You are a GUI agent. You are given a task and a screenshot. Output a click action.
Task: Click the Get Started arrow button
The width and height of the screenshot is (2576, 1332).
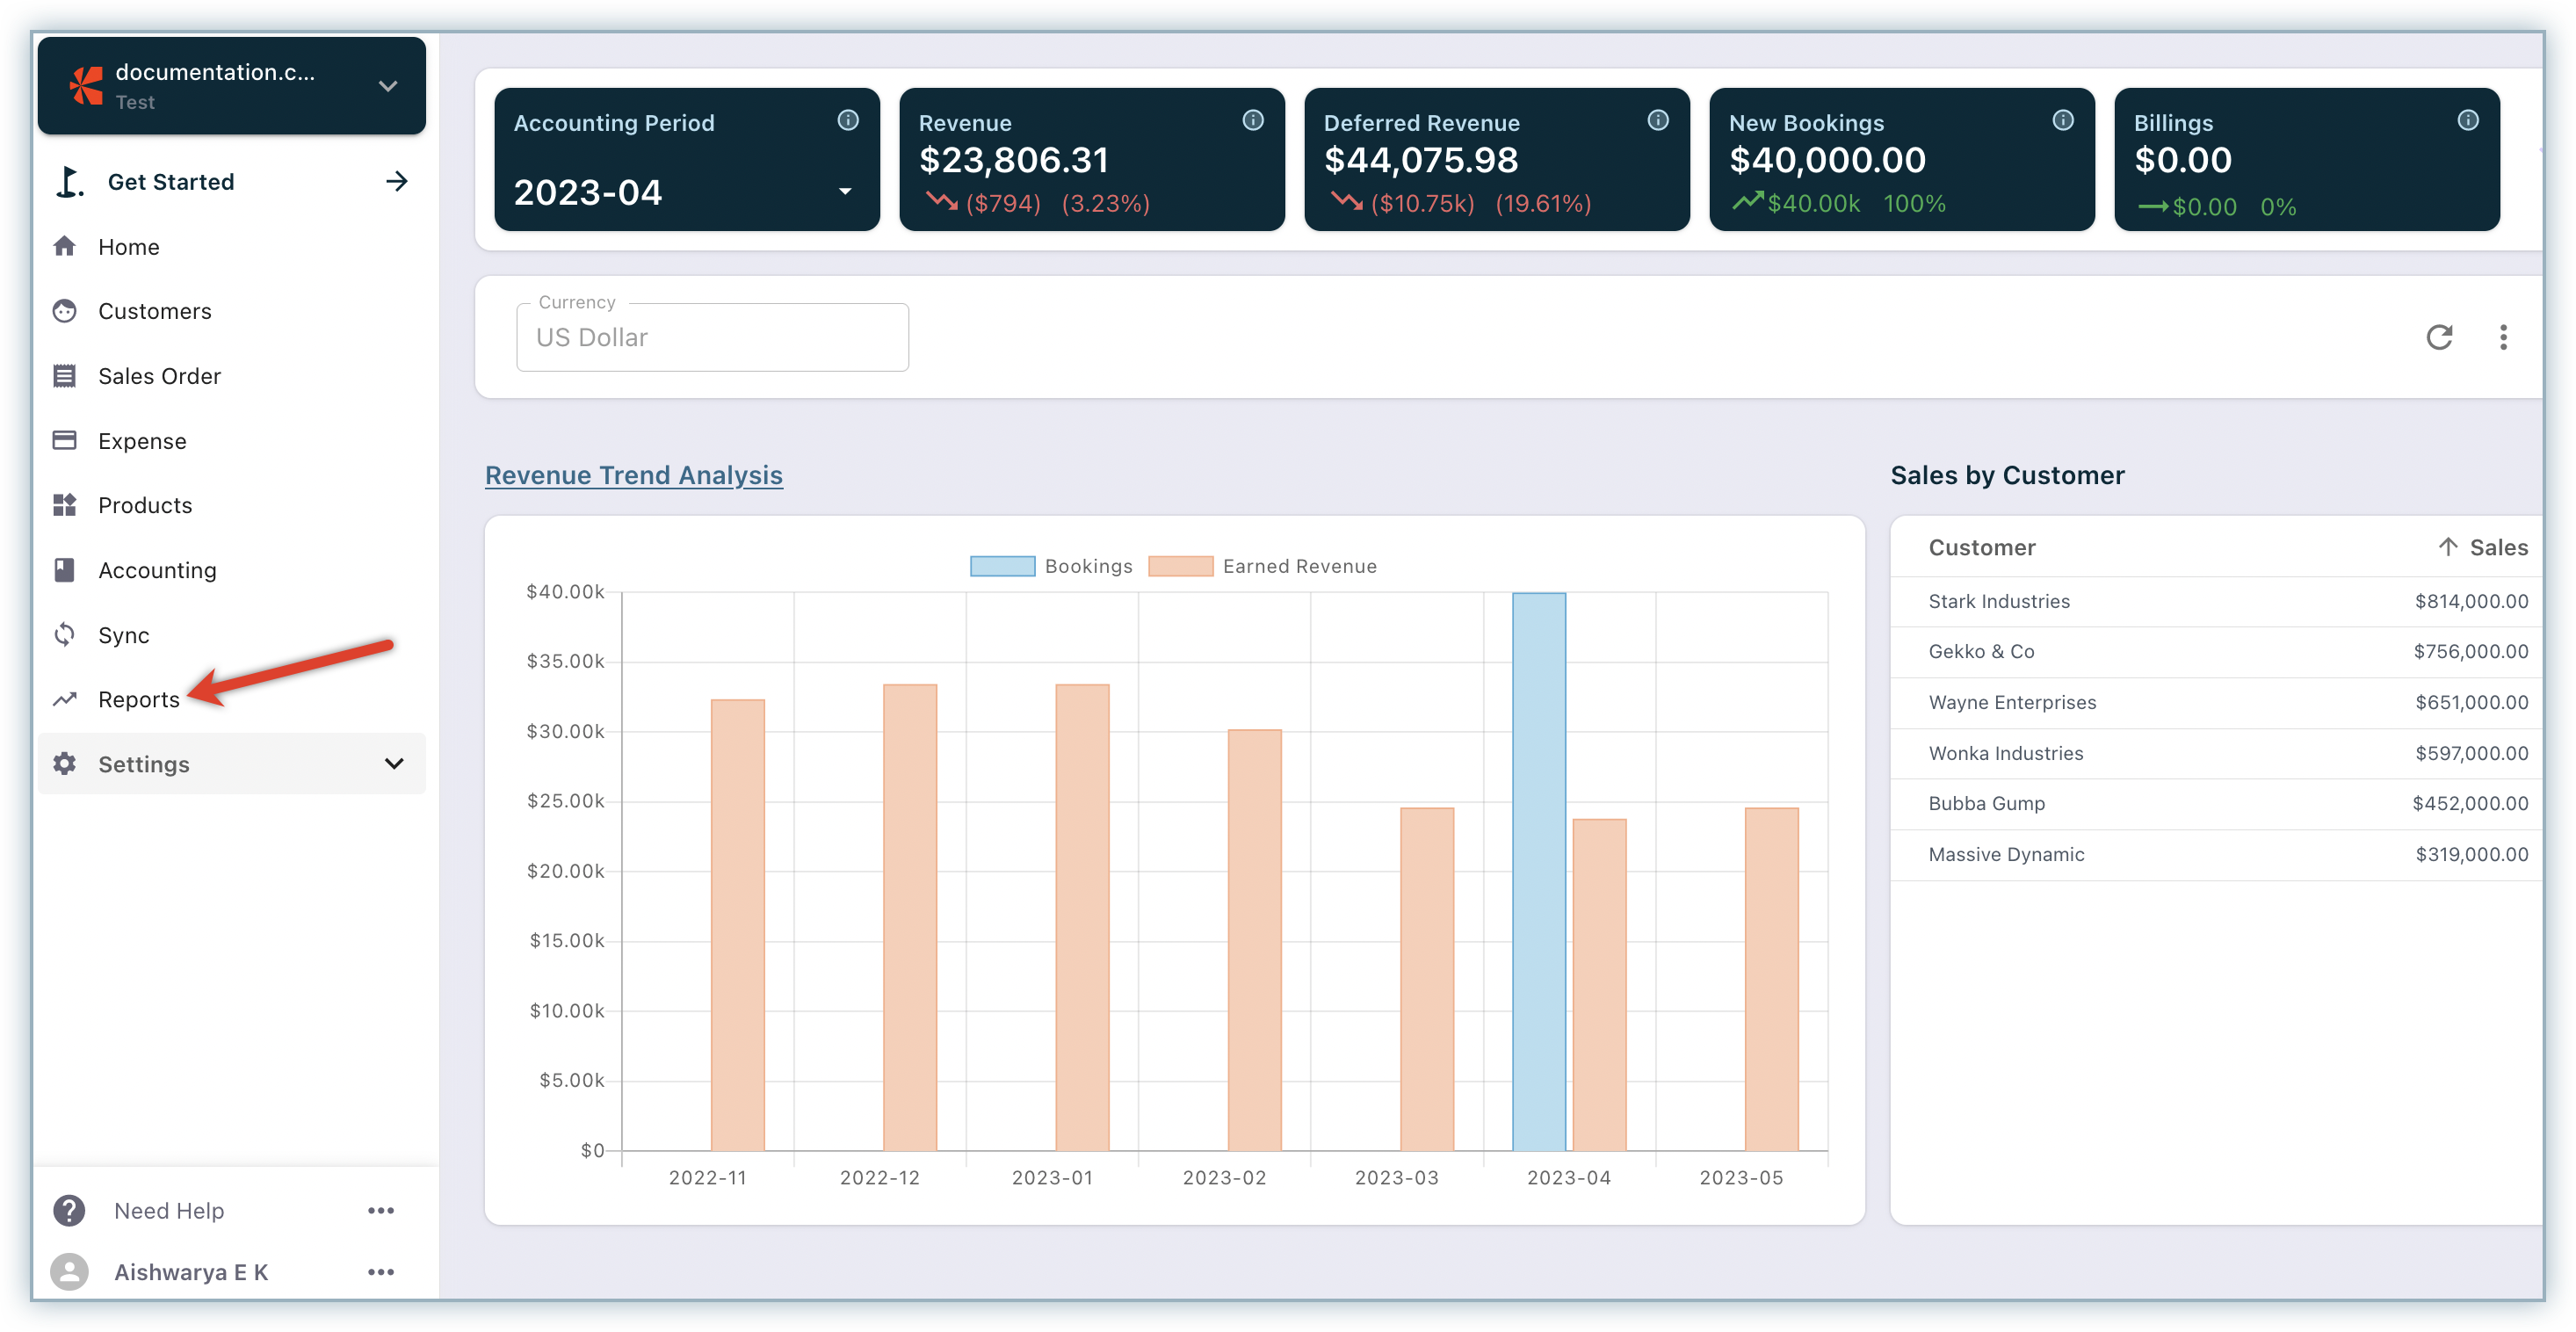(397, 181)
